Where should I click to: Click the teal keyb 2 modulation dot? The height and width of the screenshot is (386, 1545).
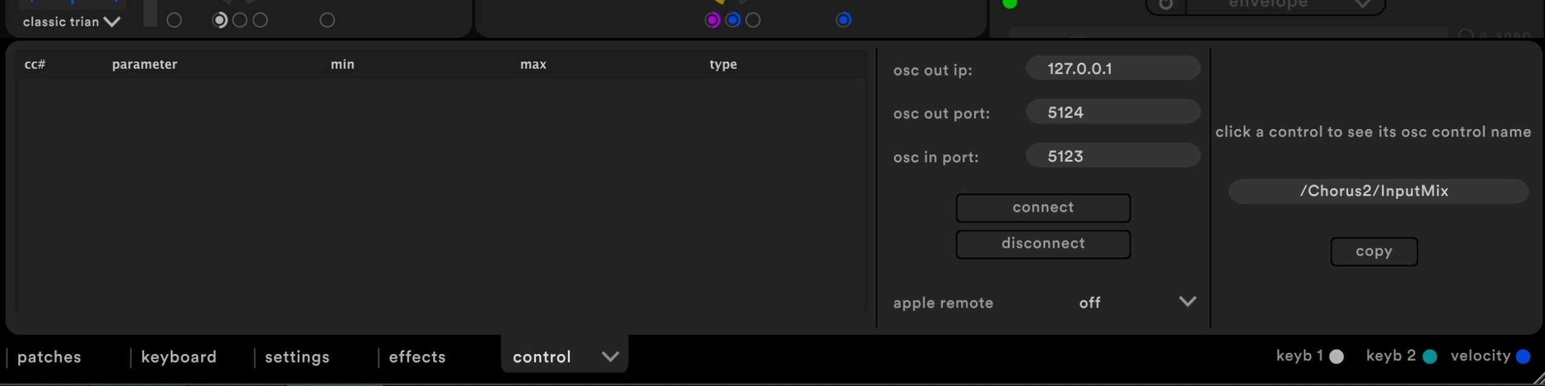click(x=1430, y=356)
